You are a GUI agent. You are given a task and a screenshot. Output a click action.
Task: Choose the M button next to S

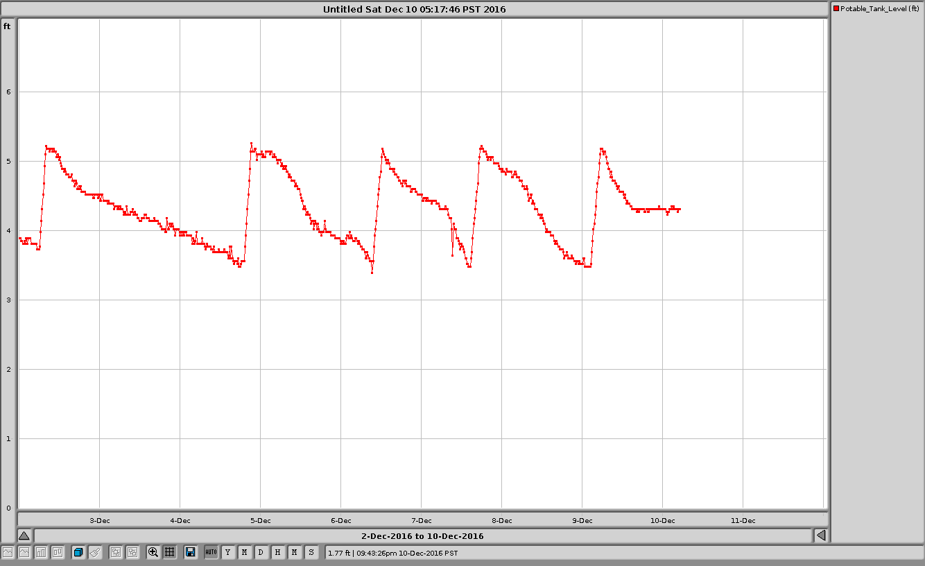294,552
